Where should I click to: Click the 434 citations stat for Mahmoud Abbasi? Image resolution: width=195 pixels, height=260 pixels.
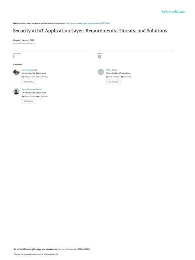pos(42,77)
